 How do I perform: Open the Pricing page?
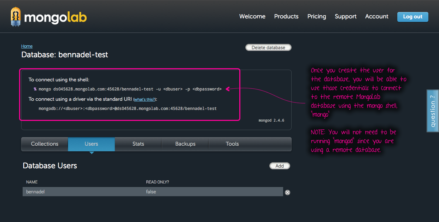tap(317, 17)
